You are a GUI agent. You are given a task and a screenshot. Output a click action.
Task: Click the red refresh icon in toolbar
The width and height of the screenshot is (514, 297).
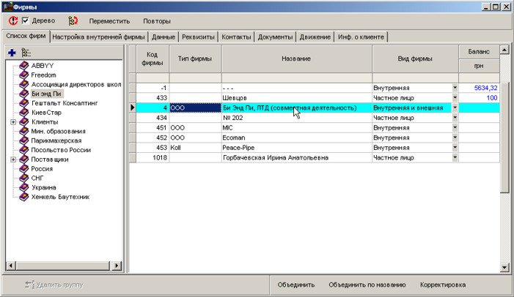tap(12, 21)
